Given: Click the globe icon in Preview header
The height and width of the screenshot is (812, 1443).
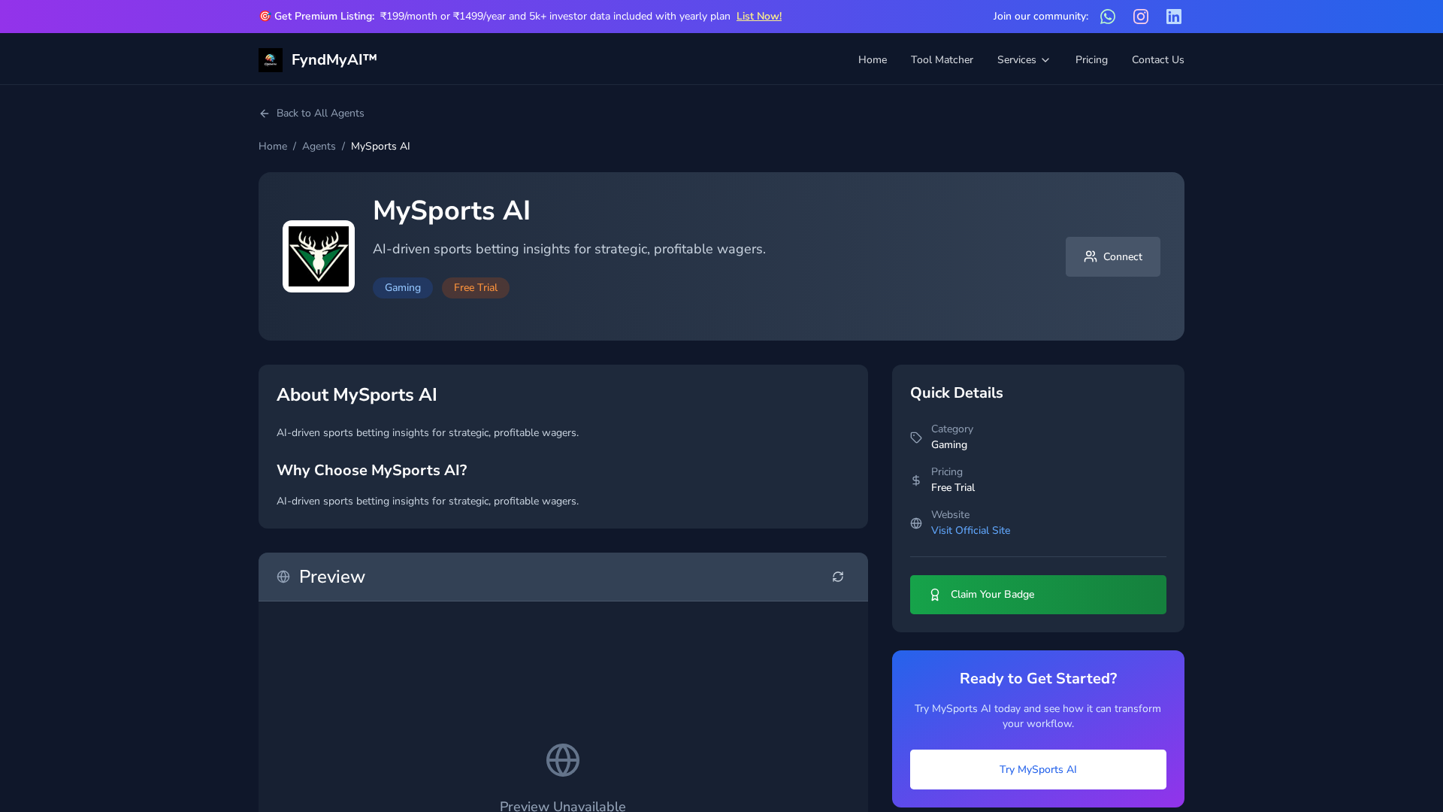Looking at the screenshot, I should [x=283, y=577].
